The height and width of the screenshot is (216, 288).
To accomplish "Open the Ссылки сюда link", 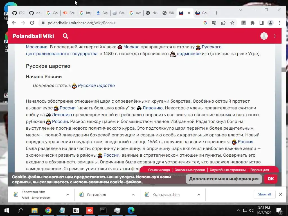I will 159,170.
